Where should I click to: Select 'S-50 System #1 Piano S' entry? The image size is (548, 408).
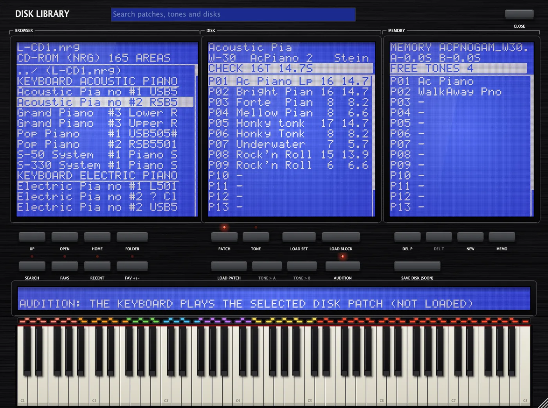point(105,155)
